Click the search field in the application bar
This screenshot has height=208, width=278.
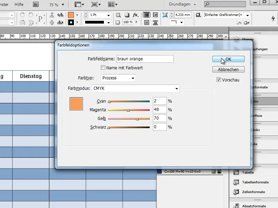coord(225,4)
